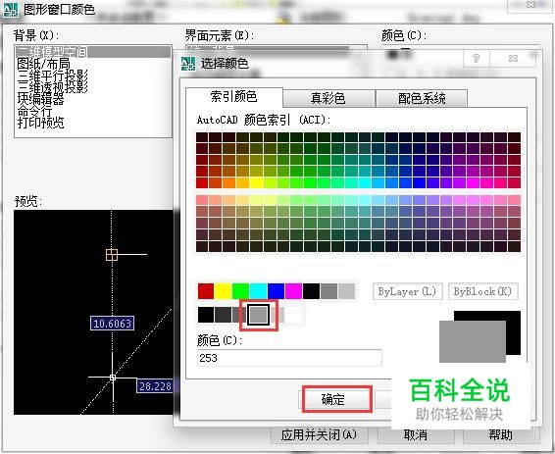The height and width of the screenshot is (454, 555).
Task: Pick the magenta standard color swatch
Action: pyautogui.click(x=293, y=291)
